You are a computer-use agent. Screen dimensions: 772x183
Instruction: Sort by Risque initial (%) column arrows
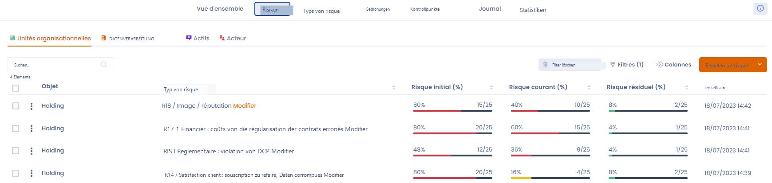point(491,87)
